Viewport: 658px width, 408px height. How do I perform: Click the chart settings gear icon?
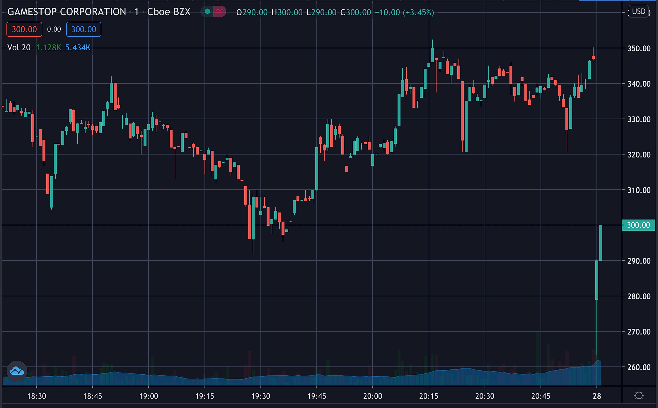tap(639, 396)
